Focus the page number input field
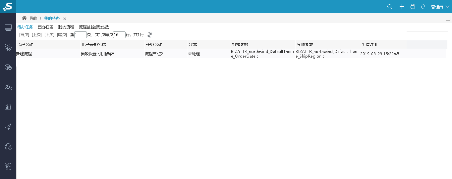452x179 pixels. [81, 35]
